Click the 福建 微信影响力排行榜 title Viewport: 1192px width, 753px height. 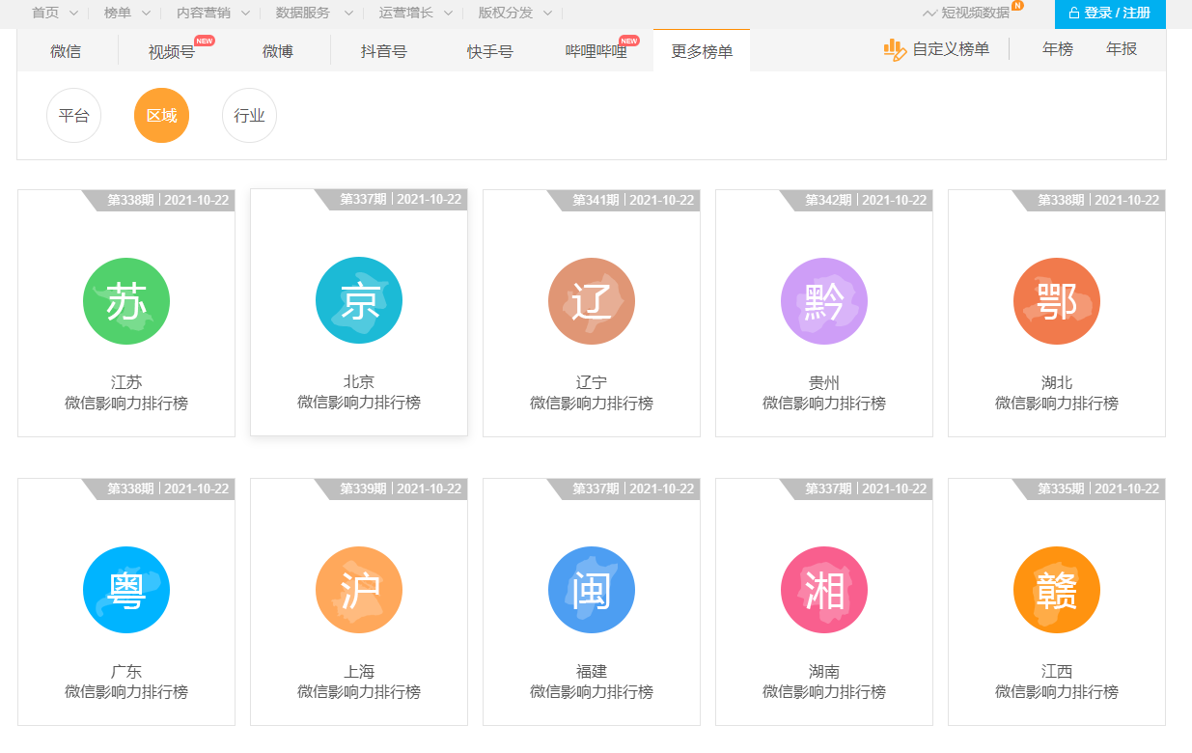592,682
